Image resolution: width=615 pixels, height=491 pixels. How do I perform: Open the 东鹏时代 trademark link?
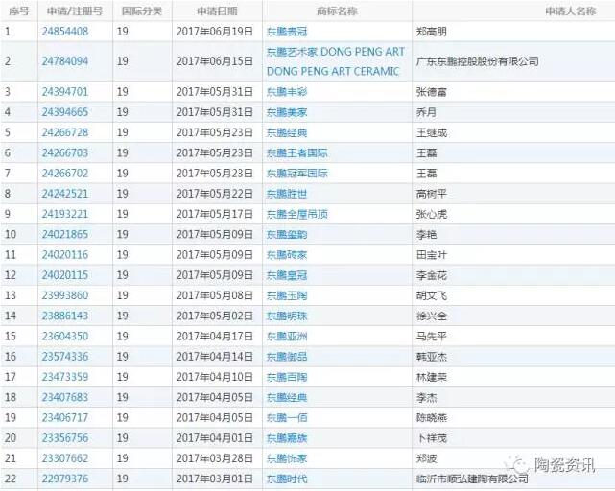pyautogui.click(x=287, y=479)
